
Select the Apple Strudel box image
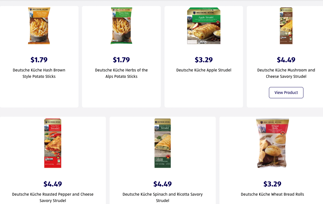[x=204, y=26]
